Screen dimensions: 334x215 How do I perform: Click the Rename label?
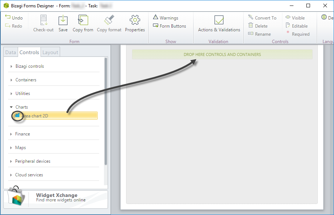263,34
